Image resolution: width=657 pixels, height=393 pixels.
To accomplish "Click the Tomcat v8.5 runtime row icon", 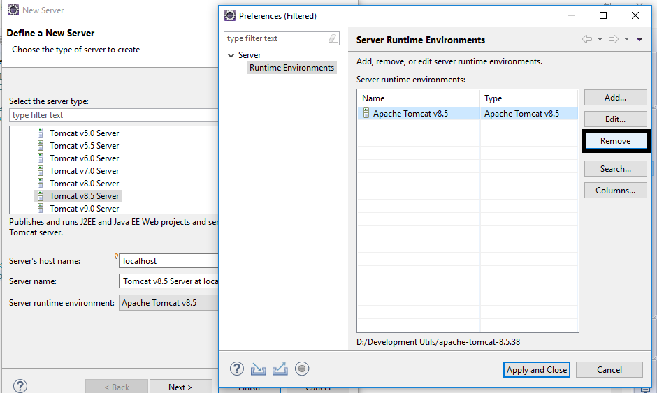I will point(366,113).
